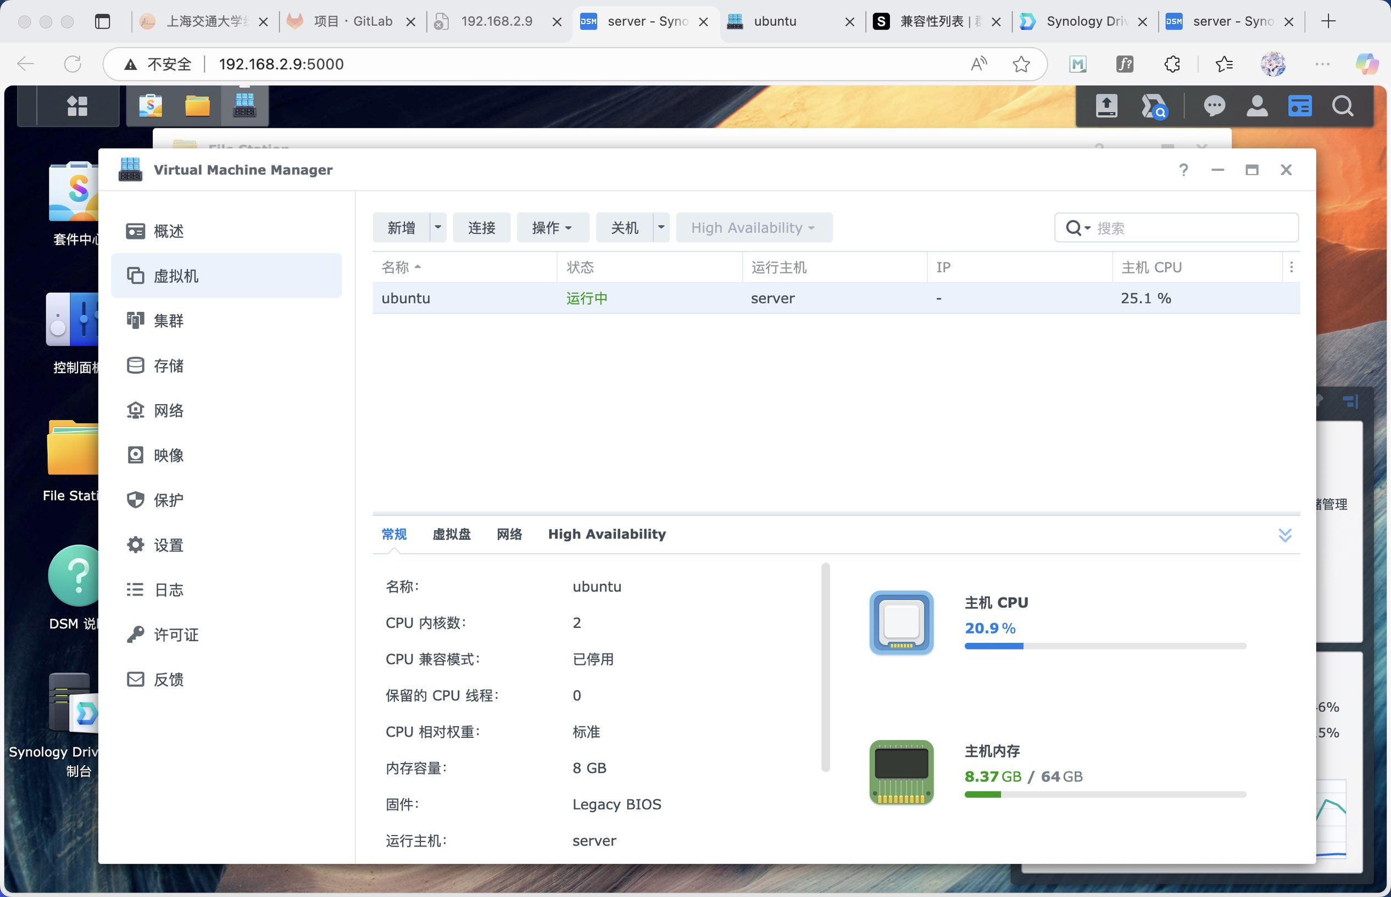
Task: Select 虚拟机 in the sidebar
Action: 226,276
